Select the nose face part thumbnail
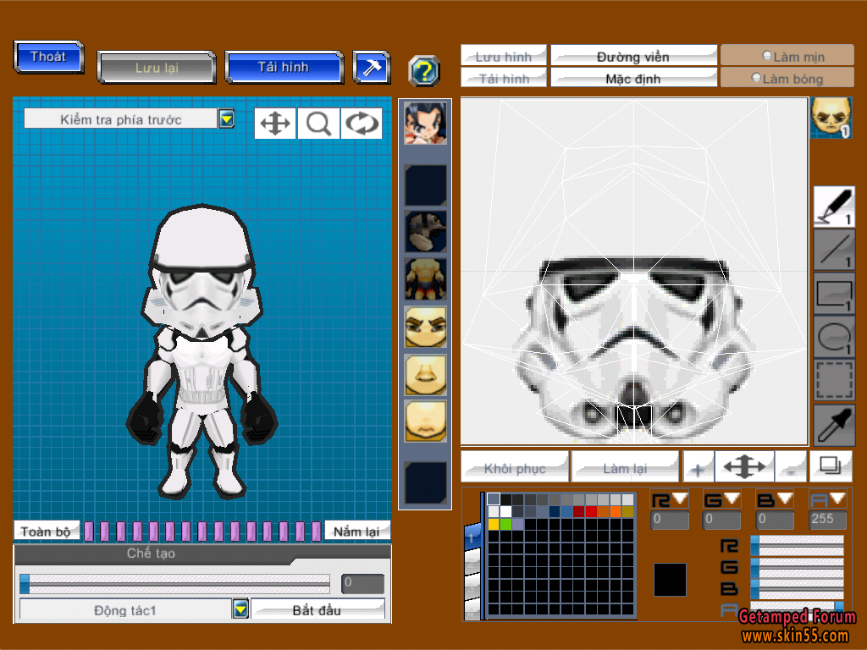 (425, 375)
